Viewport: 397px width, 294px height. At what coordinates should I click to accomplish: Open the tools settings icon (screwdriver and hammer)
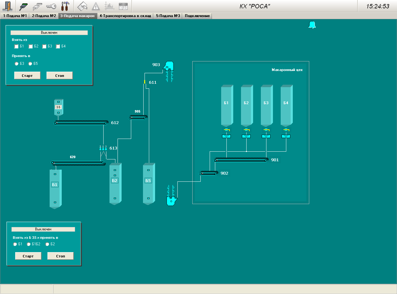click(65, 6)
